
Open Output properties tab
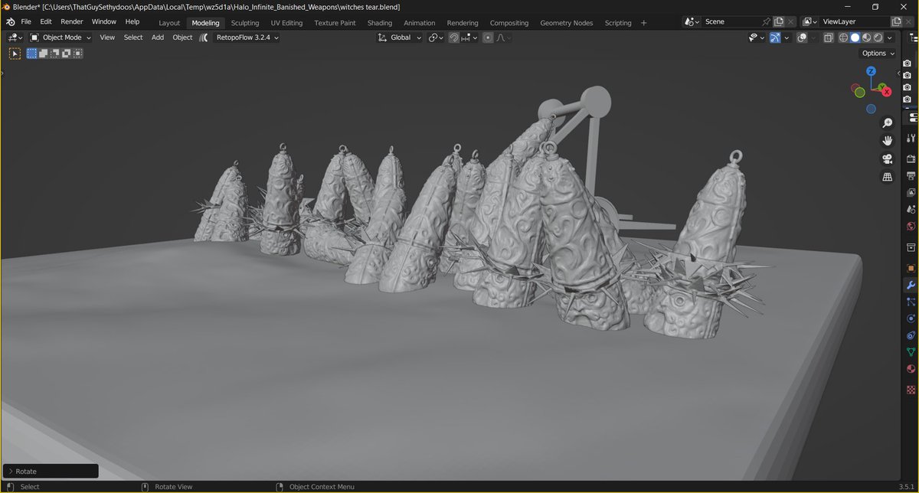point(911,175)
